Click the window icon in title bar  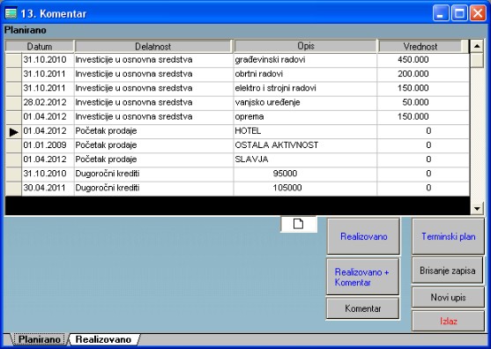tap(11, 13)
